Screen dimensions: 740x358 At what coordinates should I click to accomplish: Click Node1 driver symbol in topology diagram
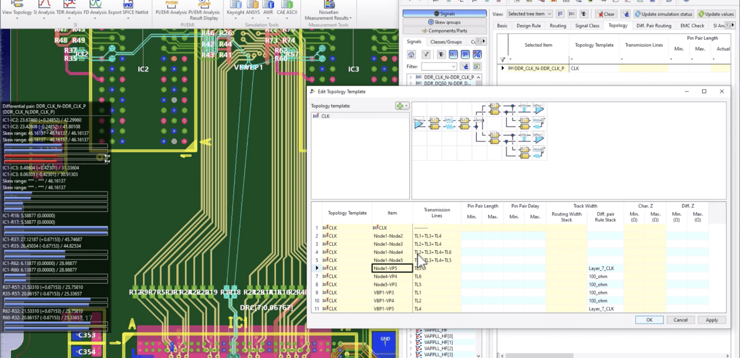click(419, 123)
